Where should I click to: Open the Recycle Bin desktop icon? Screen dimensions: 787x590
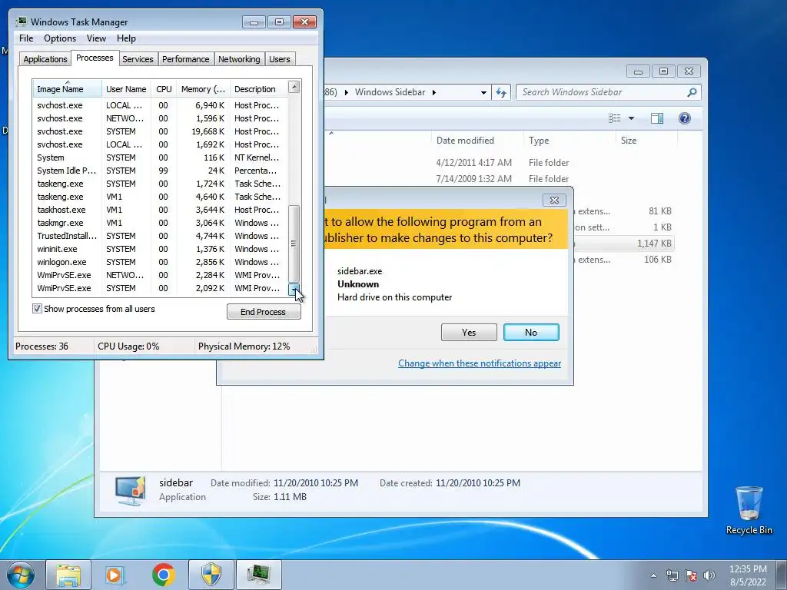pos(749,510)
